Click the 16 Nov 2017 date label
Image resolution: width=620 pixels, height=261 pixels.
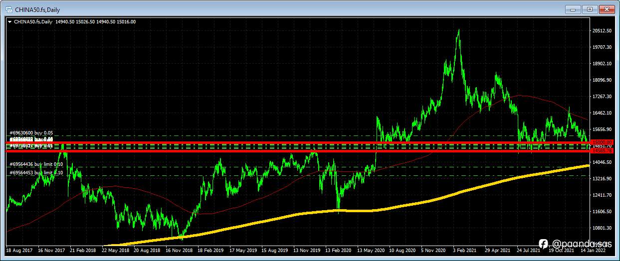pos(50,250)
